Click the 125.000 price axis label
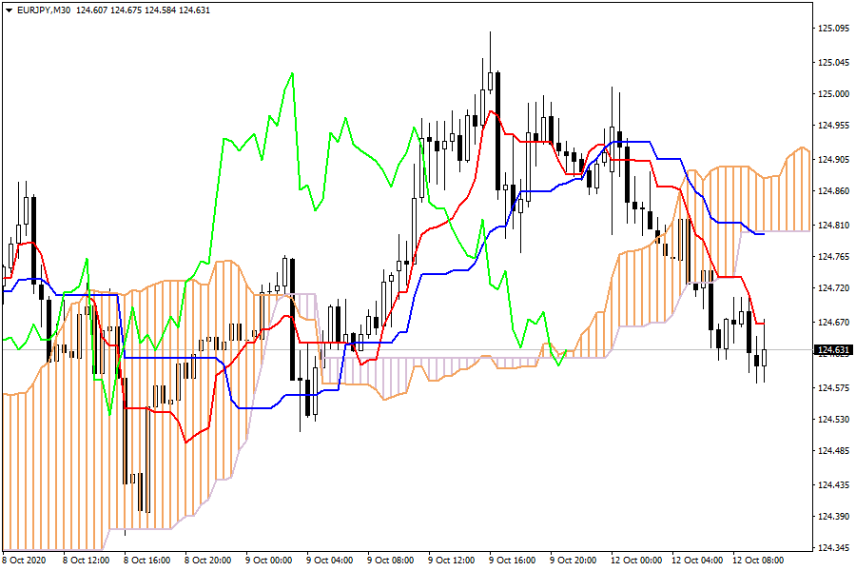 [x=833, y=94]
